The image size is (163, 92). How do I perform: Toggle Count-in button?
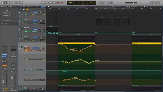(x=108, y=3)
